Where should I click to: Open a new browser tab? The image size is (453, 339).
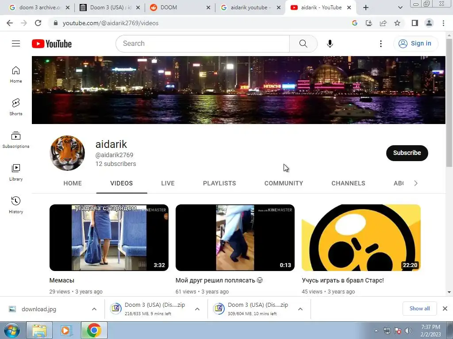coord(366,8)
